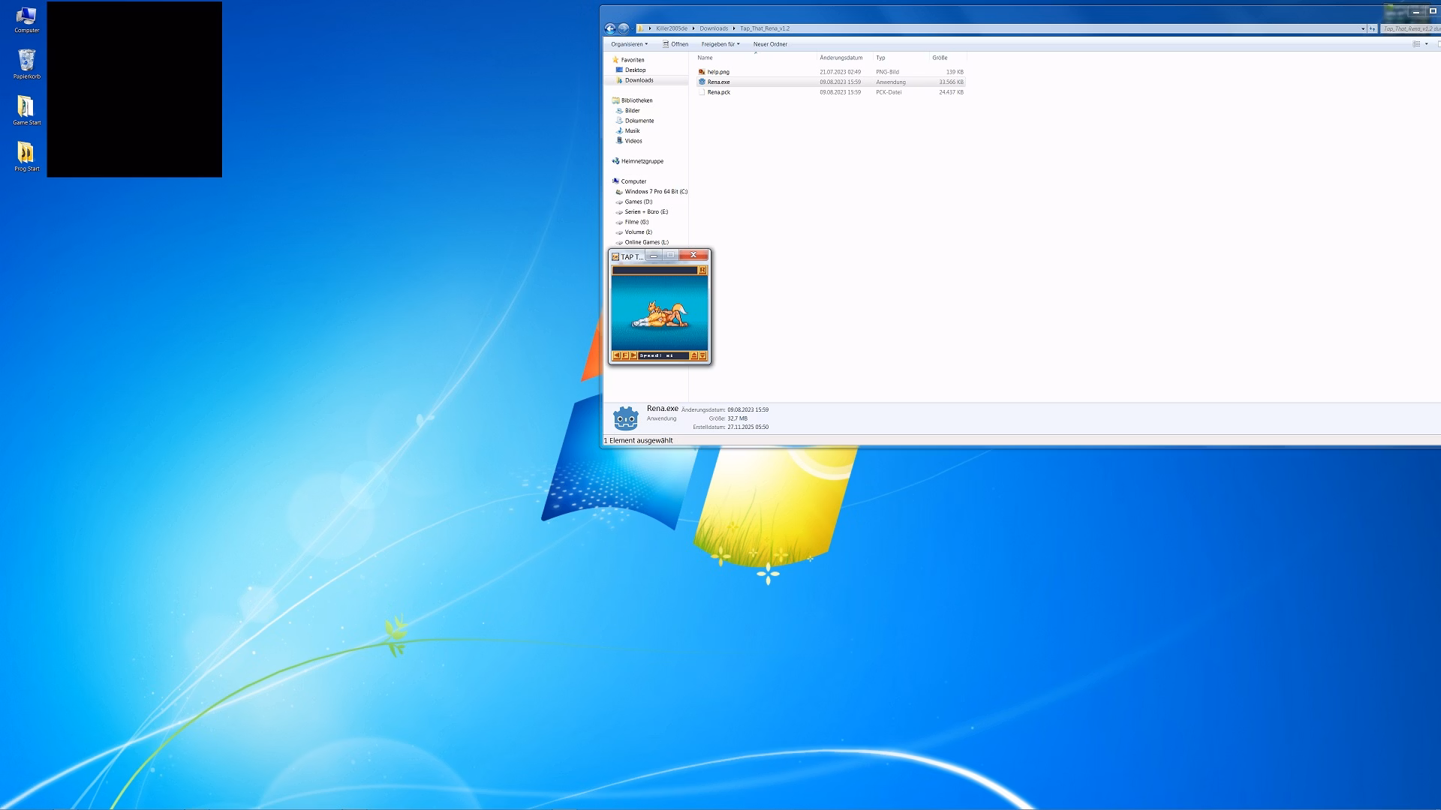This screenshot has height=810, width=1441.
Task: Open the Organisieren dropdown menu
Action: [629, 44]
